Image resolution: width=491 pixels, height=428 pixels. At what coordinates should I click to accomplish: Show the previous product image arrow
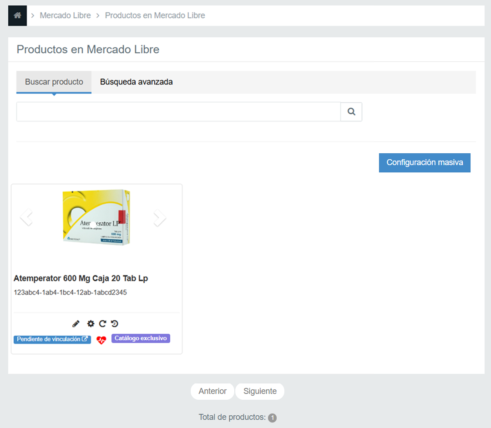tap(26, 217)
